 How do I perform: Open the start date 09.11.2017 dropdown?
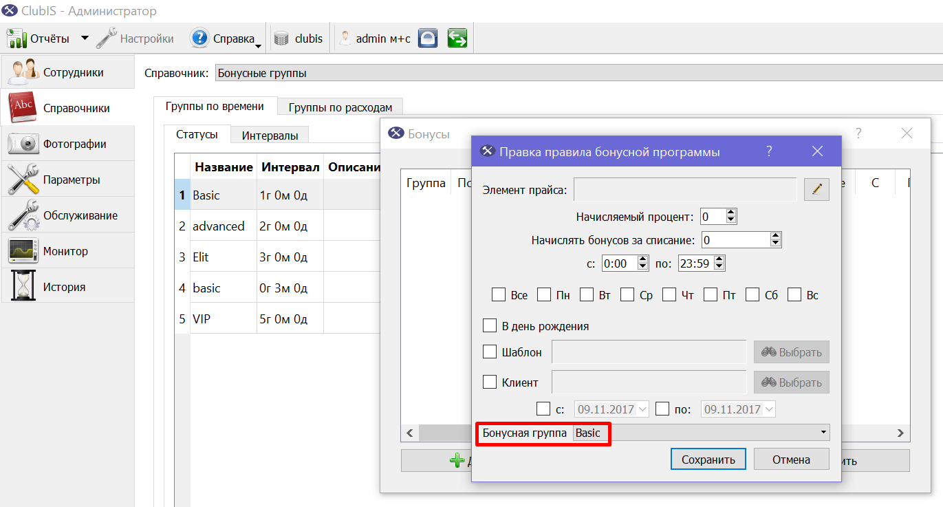click(643, 409)
